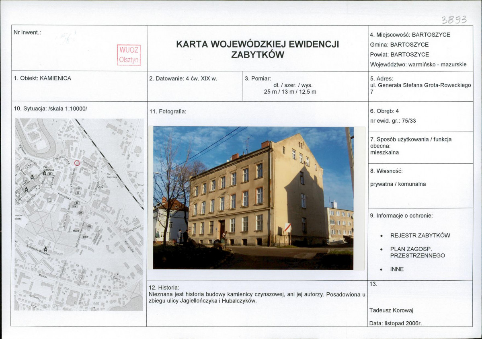Select the author name 'Tadeusz Korowaj'

pyautogui.click(x=391, y=310)
